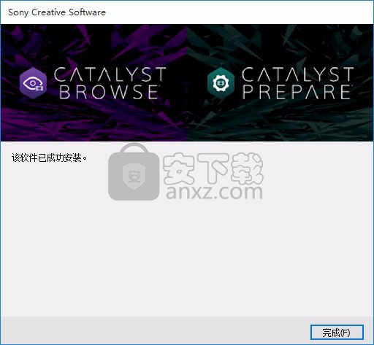This screenshot has height=345, width=374.
Task: Select the CATALYST word above BROWSE
Action: tap(110, 74)
